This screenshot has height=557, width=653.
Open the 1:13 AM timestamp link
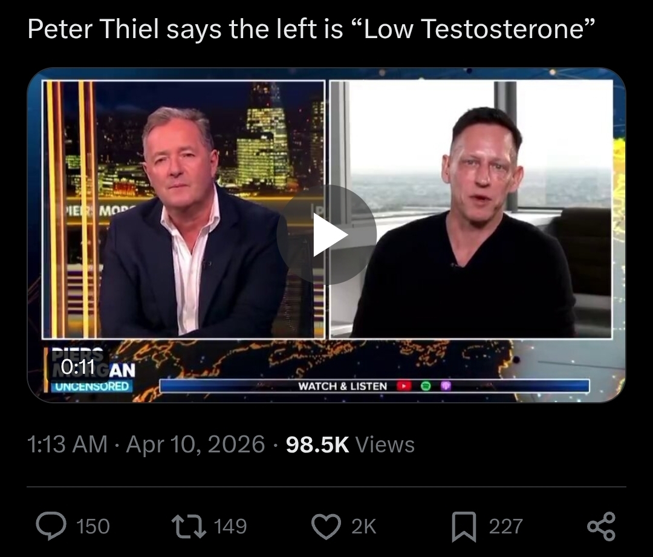pos(68,444)
